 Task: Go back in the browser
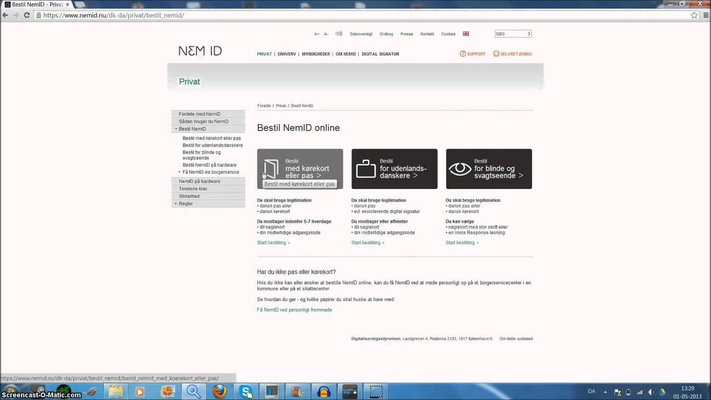point(6,15)
